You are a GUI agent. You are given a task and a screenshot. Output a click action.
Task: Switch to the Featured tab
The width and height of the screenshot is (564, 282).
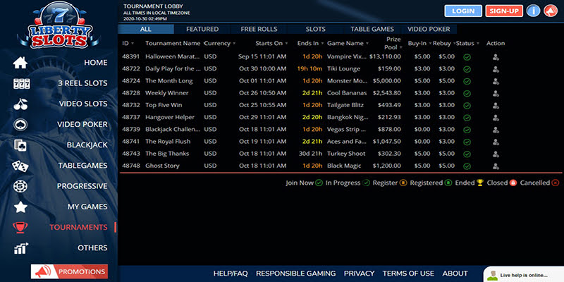pos(202,29)
